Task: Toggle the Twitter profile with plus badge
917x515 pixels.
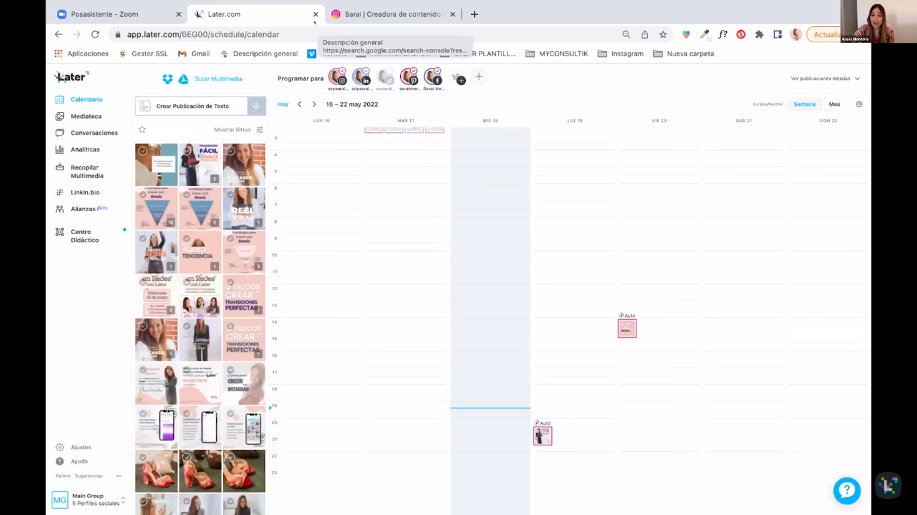Action: click(458, 78)
